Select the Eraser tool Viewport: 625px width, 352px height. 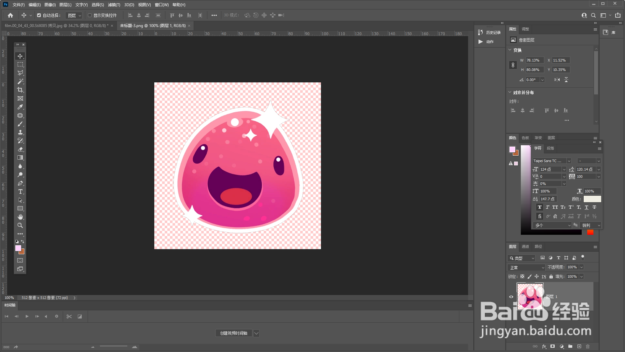(20, 149)
